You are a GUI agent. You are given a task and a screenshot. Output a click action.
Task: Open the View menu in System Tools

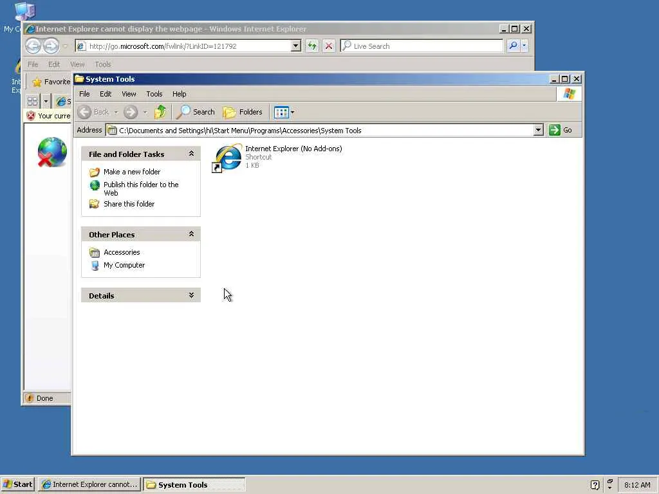[129, 94]
